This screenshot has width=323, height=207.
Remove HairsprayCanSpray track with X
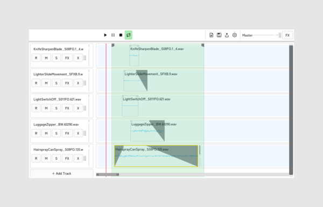(78, 158)
